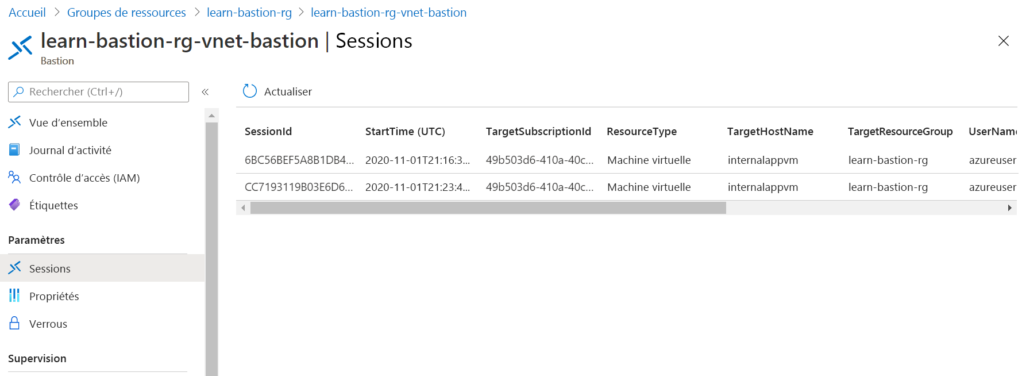Close the Sessions page with the X
The width and height of the screenshot is (1022, 376).
click(1003, 41)
